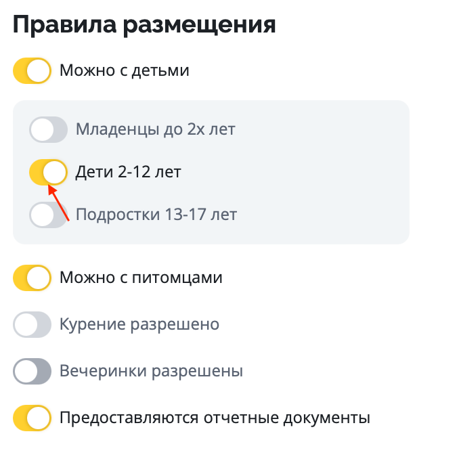Screen dimensions: 459x459
Task: Click the red arrow annotation
Action: [59, 203]
